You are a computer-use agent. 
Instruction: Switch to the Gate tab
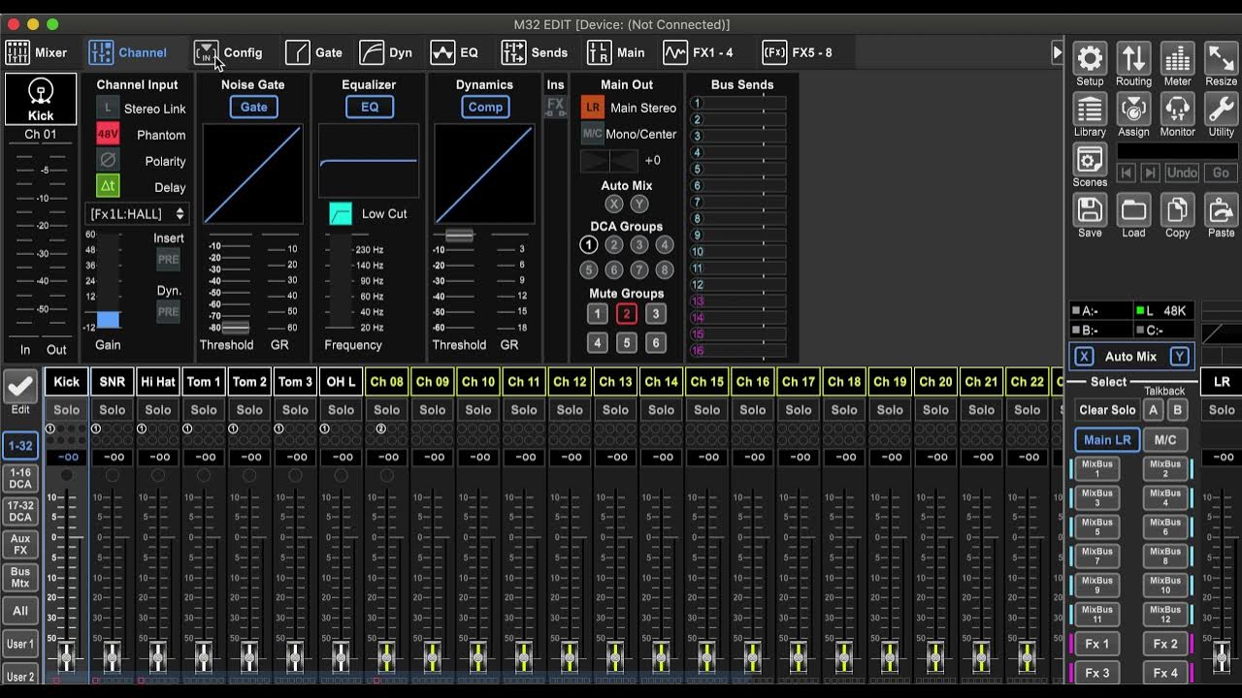314,52
